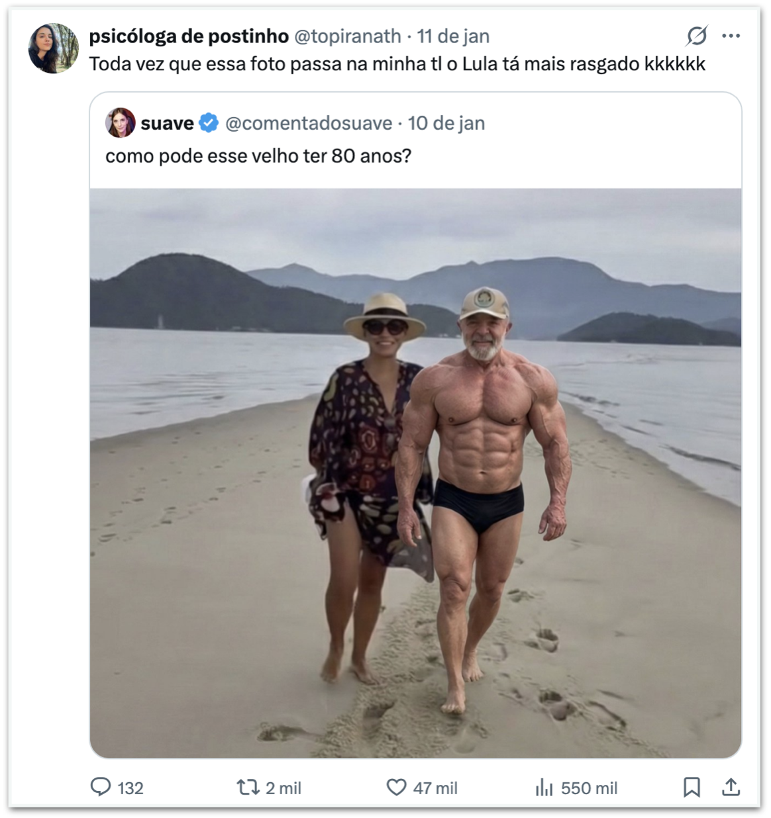Open the 10 de jan timestamp on quoted post
The height and width of the screenshot is (818, 771).
[x=446, y=123]
